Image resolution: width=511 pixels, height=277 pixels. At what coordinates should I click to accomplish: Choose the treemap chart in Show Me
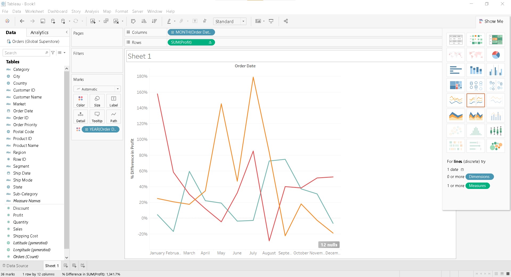(x=456, y=85)
